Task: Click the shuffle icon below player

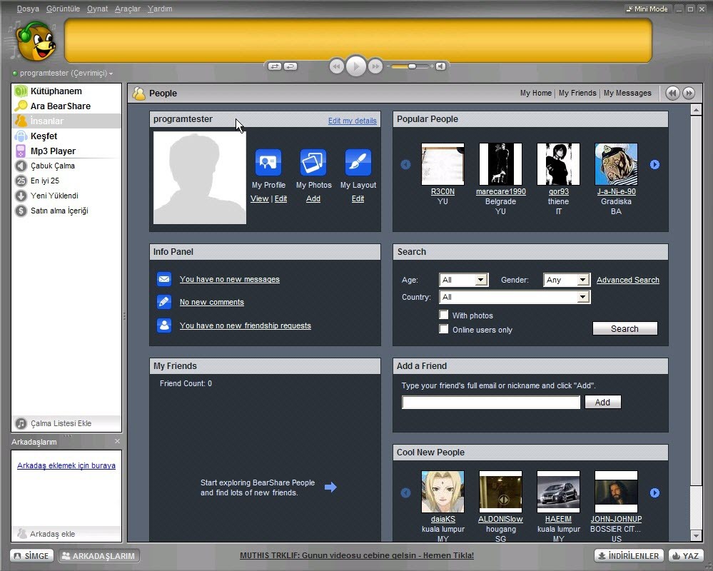Action: click(x=275, y=66)
